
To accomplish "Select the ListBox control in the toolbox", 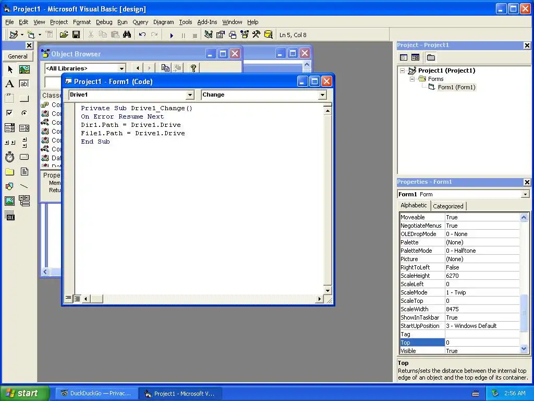I will [24, 128].
